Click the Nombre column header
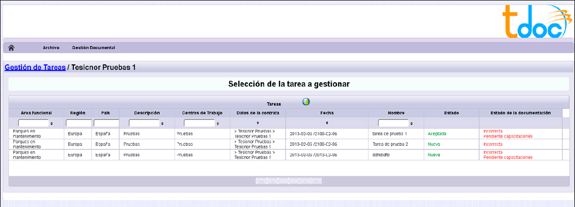This screenshot has height=207, width=575. click(396, 113)
